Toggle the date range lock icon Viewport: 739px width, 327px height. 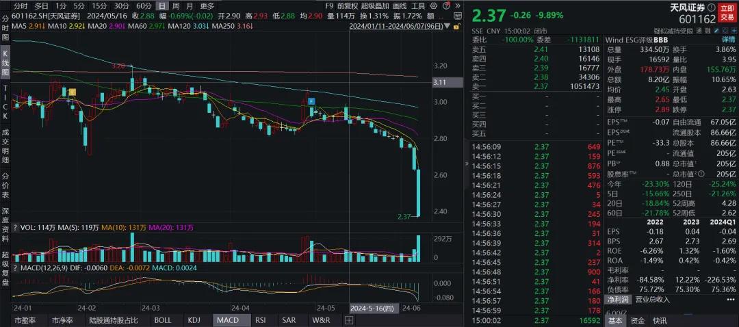(456, 27)
